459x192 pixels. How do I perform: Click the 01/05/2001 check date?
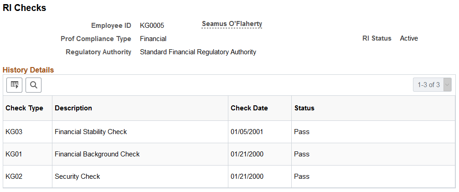click(x=247, y=132)
